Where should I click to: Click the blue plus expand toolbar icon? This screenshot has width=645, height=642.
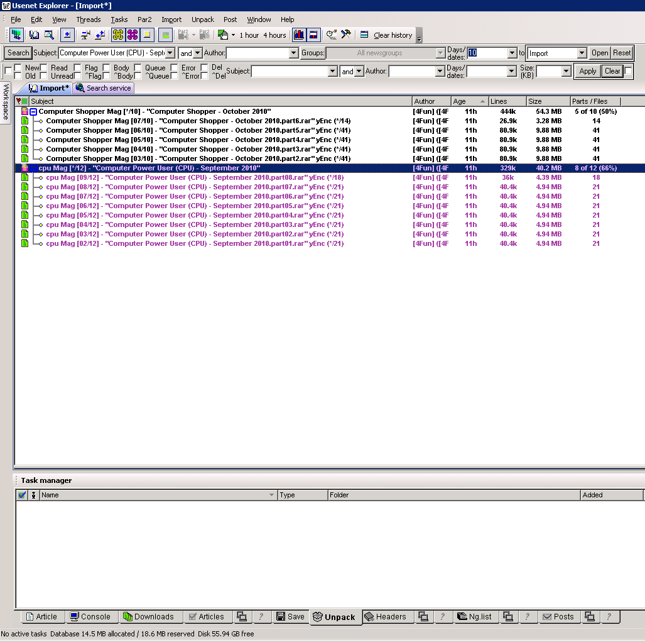[67, 35]
